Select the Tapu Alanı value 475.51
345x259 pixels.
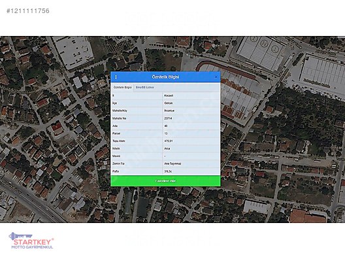pos(169,141)
